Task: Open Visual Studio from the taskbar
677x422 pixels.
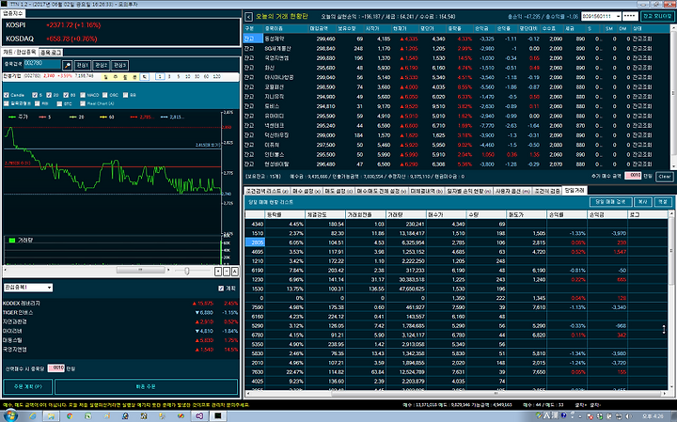Action: pyautogui.click(x=199, y=416)
